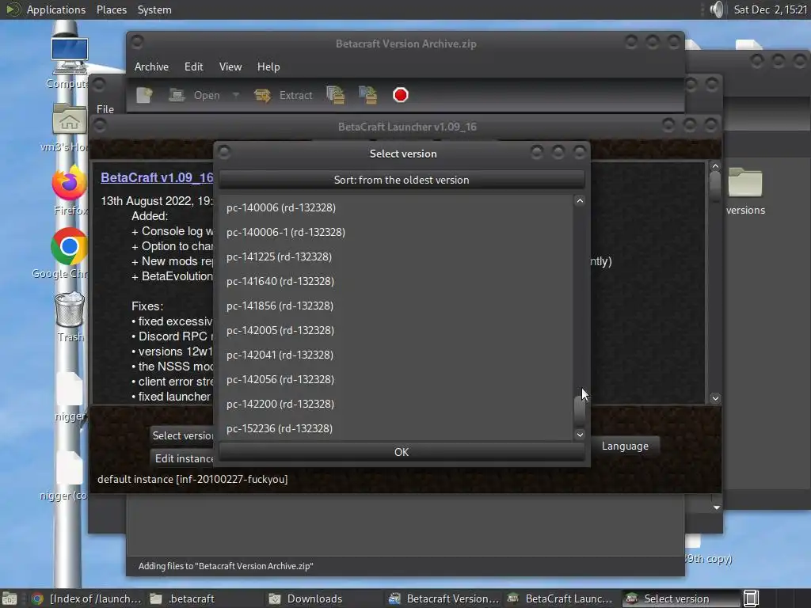Click changelog scroll up arrow in launcher
This screenshot has height=608, width=811.
click(715, 166)
